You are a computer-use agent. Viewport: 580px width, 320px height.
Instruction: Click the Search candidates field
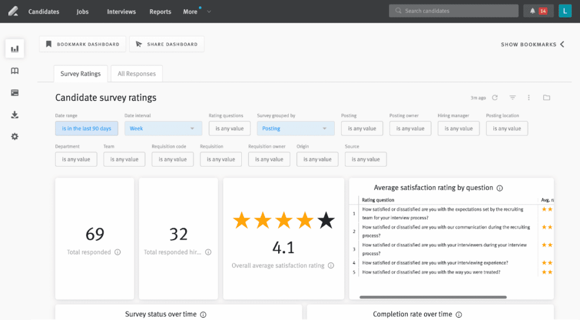pyautogui.click(x=453, y=11)
